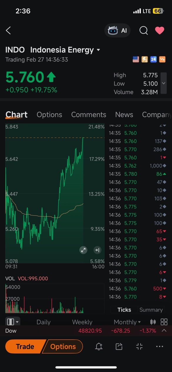Viewport: 172px width, 372px height.
Task: Open the Monthly timeframe dropdown
Action: (x=127, y=322)
